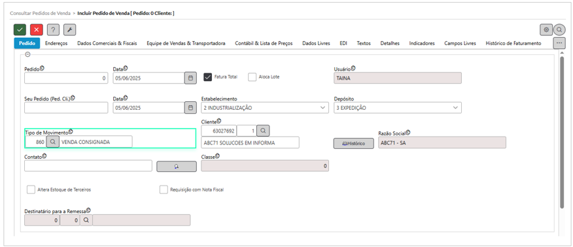Open the wrench tools icon

tap(70, 29)
